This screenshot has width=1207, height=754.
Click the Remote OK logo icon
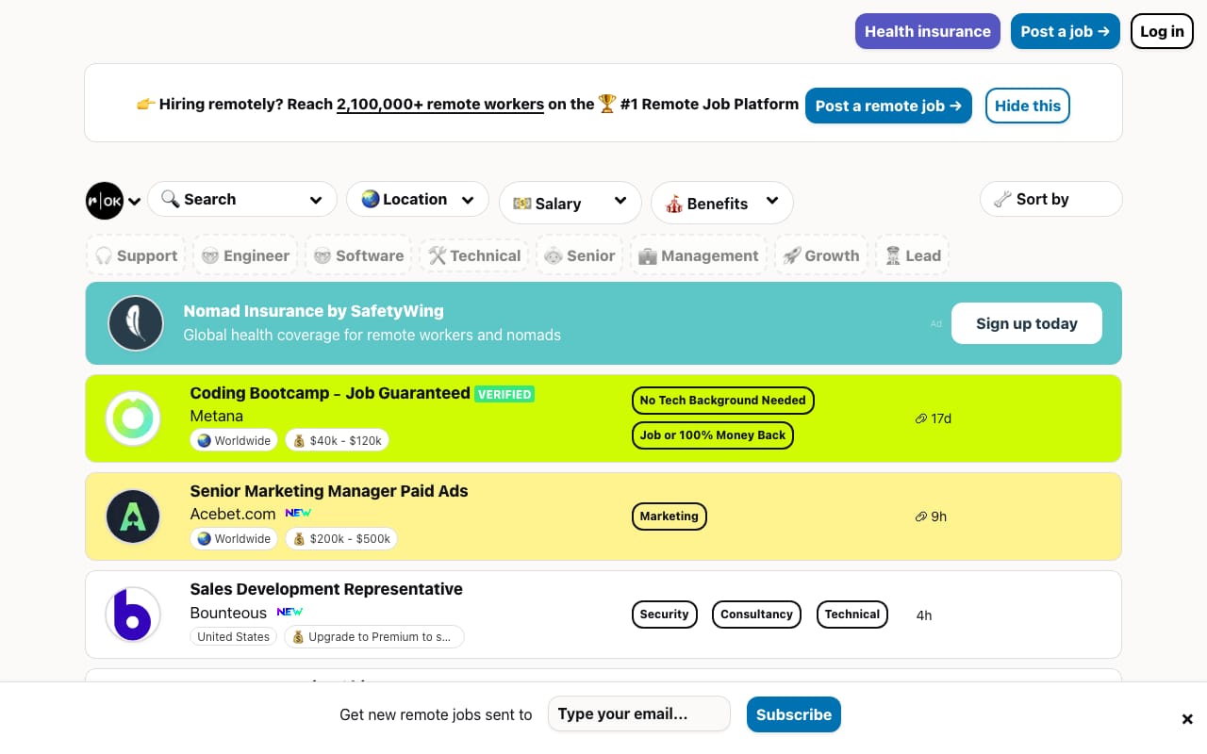(x=105, y=201)
